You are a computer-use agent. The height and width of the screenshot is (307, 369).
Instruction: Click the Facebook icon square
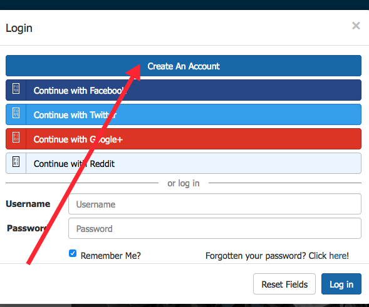(x=16, y=89)
